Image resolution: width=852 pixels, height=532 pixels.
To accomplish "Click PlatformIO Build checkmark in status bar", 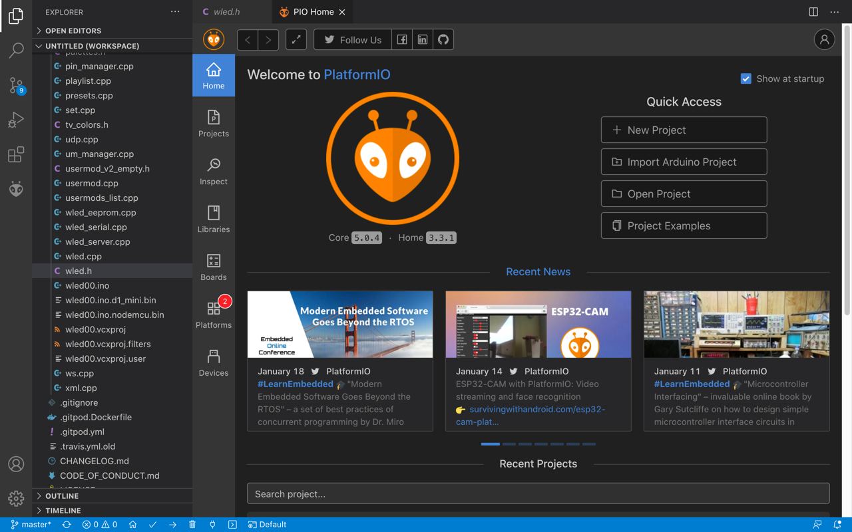I will point(152,525).
